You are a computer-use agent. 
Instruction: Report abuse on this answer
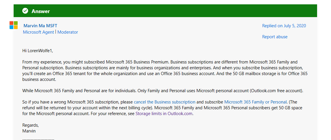(275, 37)
